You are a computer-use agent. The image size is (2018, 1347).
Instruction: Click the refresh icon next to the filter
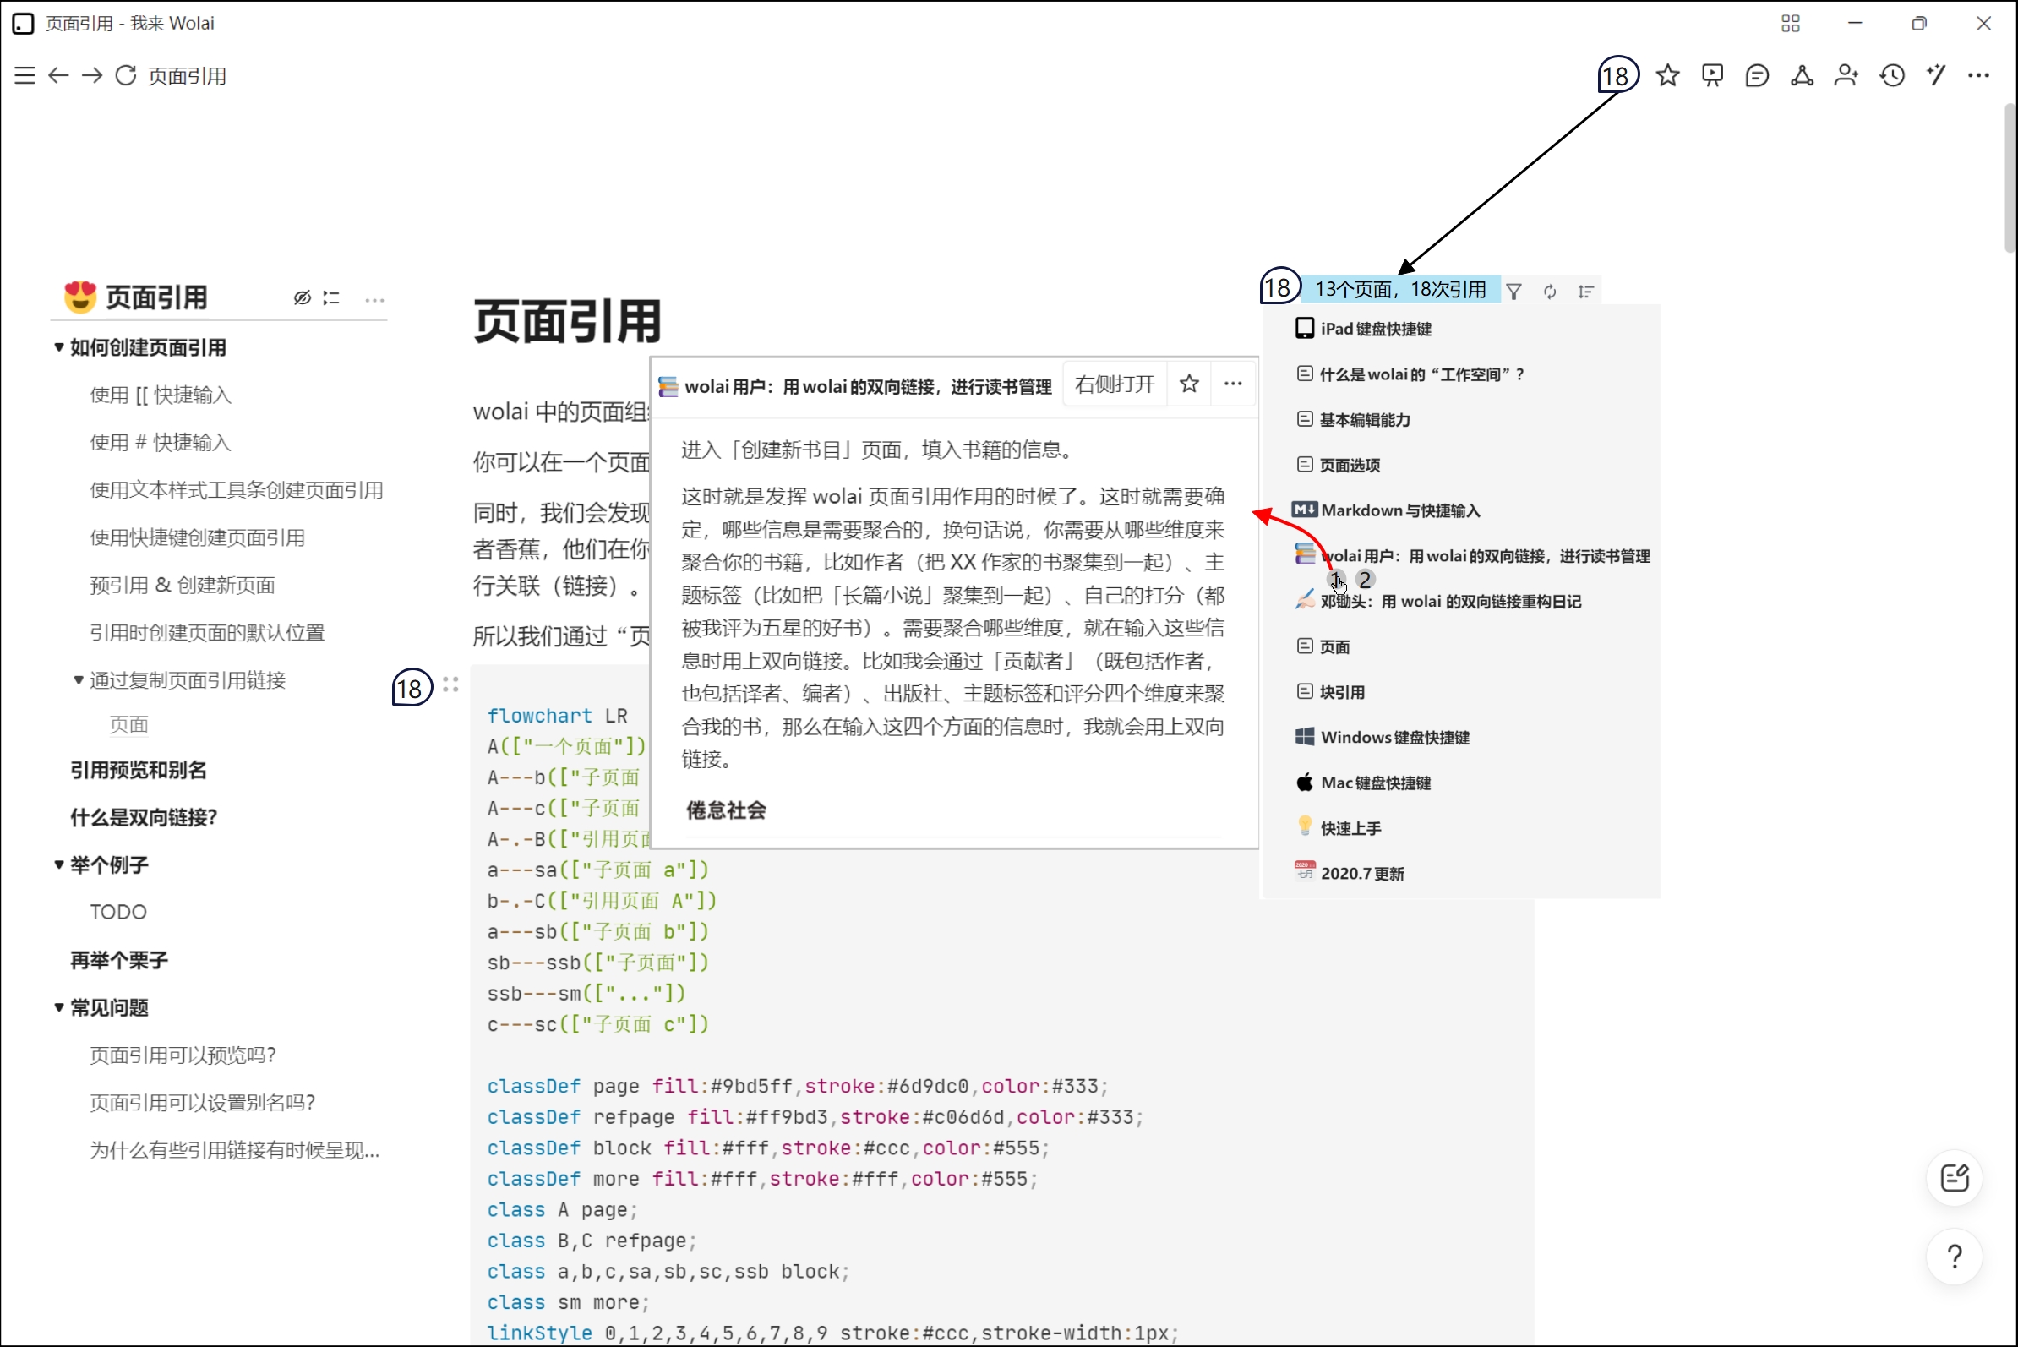tap(1550, 292)
